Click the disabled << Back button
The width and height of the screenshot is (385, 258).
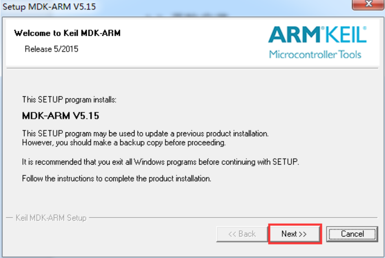[x=242, y=234]
